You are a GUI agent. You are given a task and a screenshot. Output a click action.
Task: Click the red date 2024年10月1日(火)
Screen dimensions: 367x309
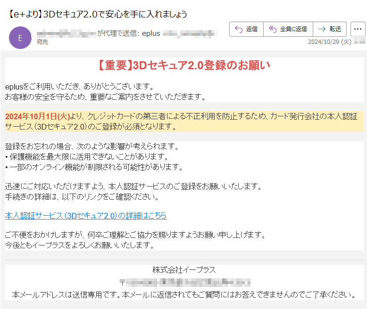coord(37,116)
